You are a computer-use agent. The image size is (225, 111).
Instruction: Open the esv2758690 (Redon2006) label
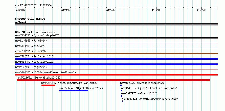[x=32, y=51]
